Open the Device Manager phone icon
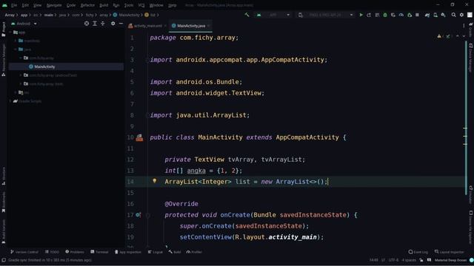Screen dimensions: 474x266 click(x=435, y=15)
